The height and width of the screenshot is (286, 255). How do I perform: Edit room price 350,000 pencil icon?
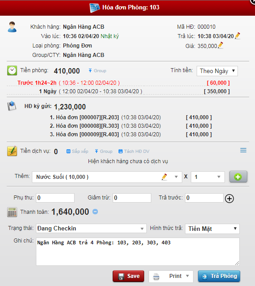[220, 45]
